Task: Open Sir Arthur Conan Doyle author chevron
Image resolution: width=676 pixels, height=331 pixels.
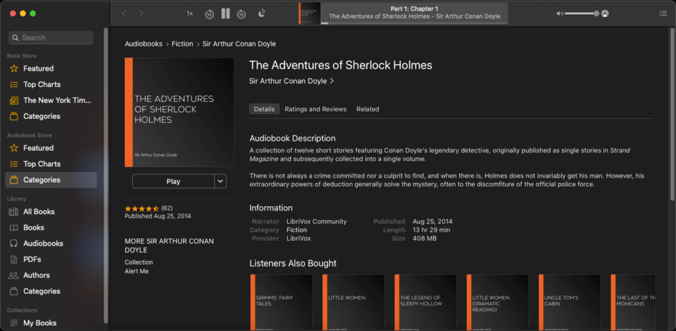Action: 331,81
